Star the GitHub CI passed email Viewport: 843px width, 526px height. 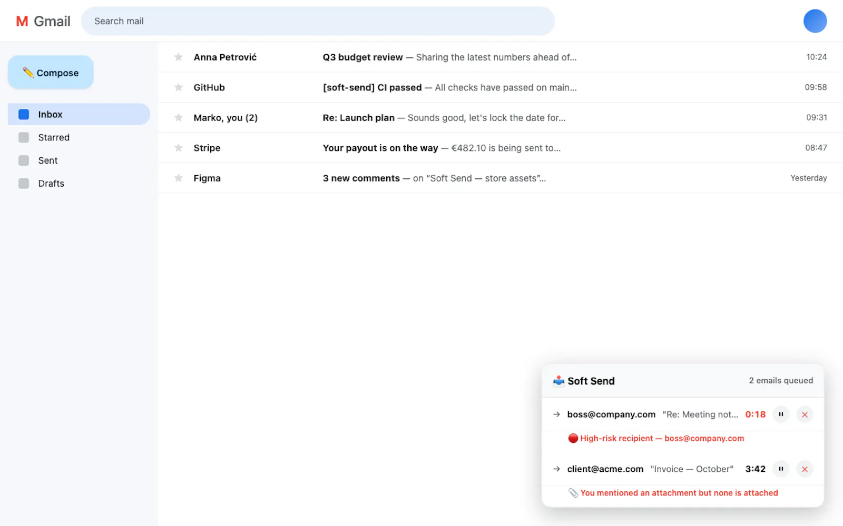pos(179,87)
